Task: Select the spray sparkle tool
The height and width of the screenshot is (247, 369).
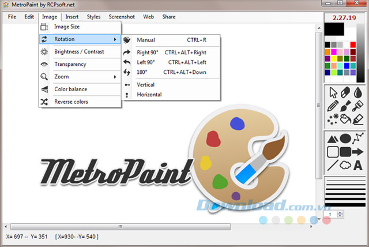Action: (x=333, y=119)
